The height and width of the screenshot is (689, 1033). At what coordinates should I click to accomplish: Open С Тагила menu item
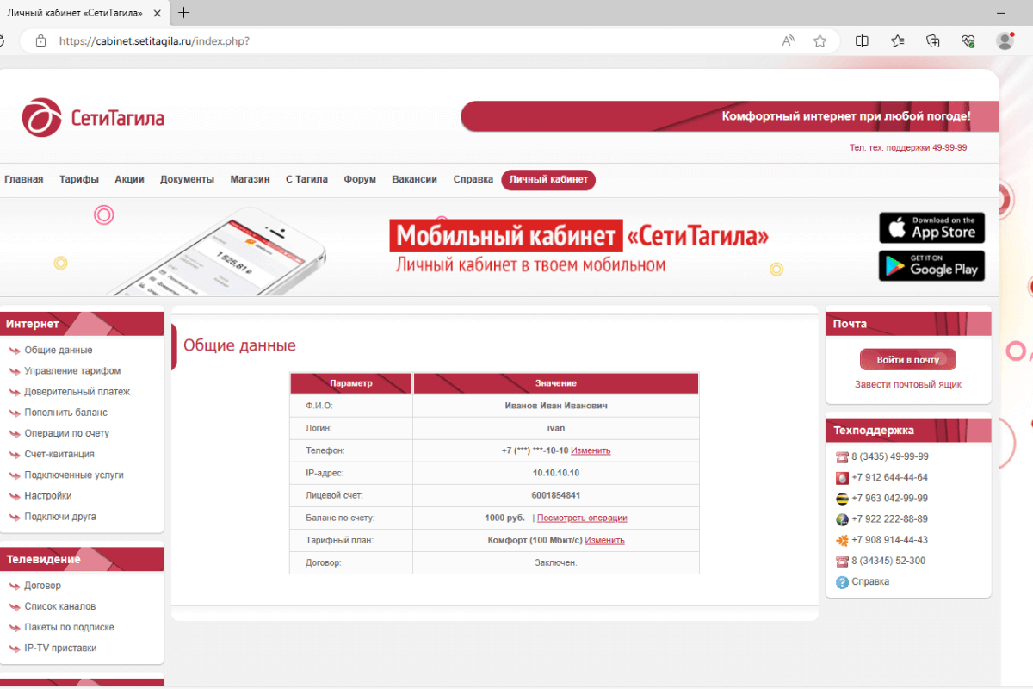coord(306,179)
